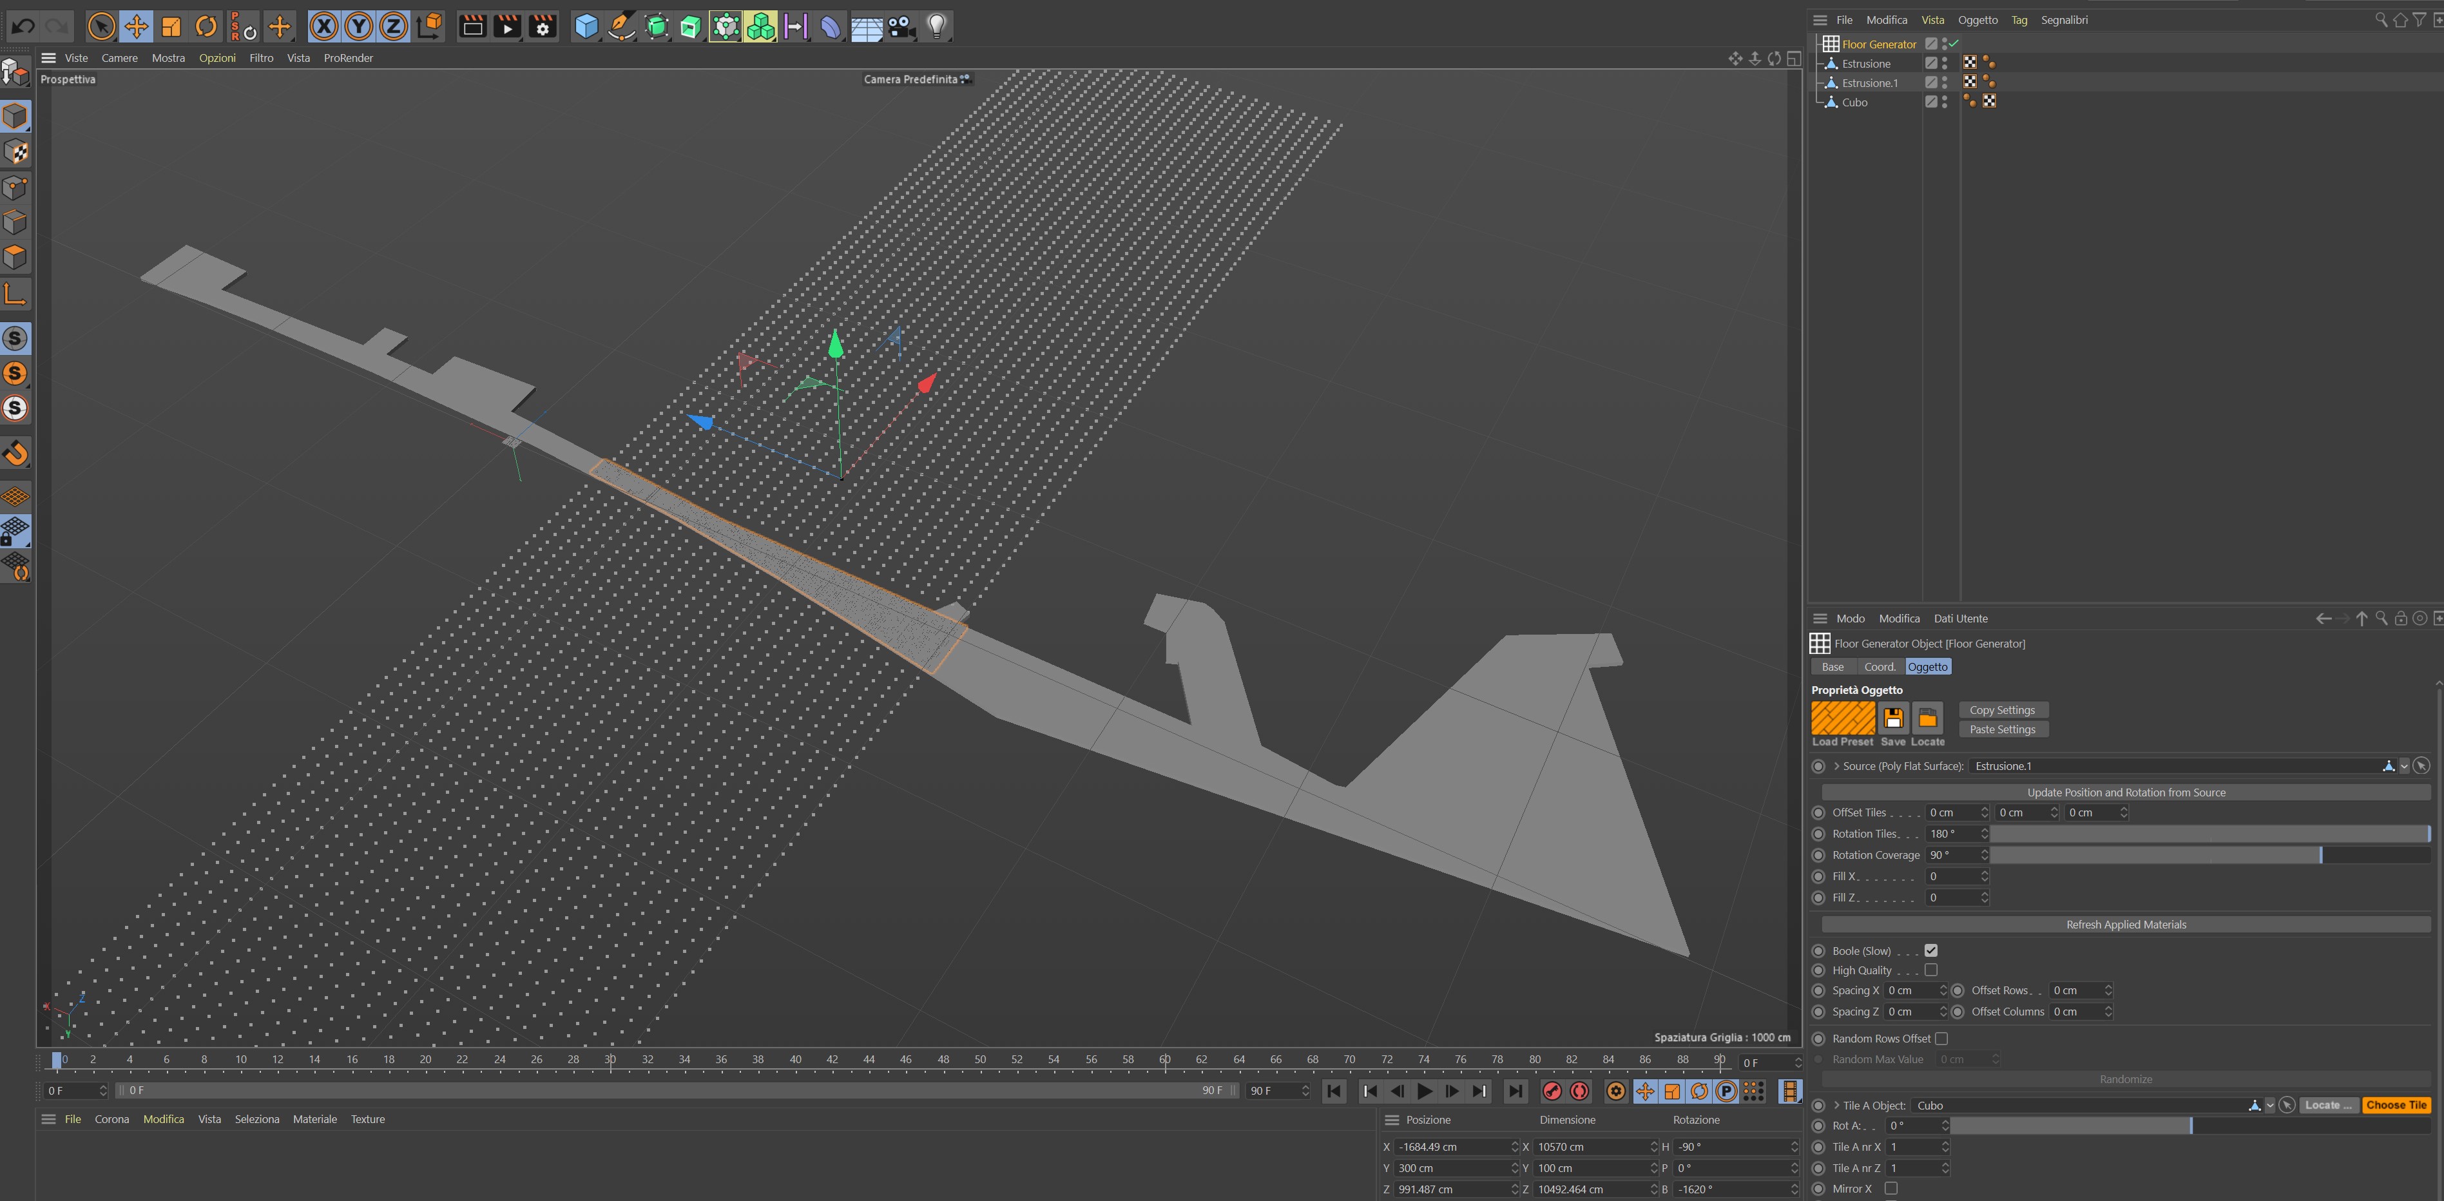Adjust the Rotation Coverage slider
The width and height of the screenshot is (2444, 1201).
(x=2320, y=855)
